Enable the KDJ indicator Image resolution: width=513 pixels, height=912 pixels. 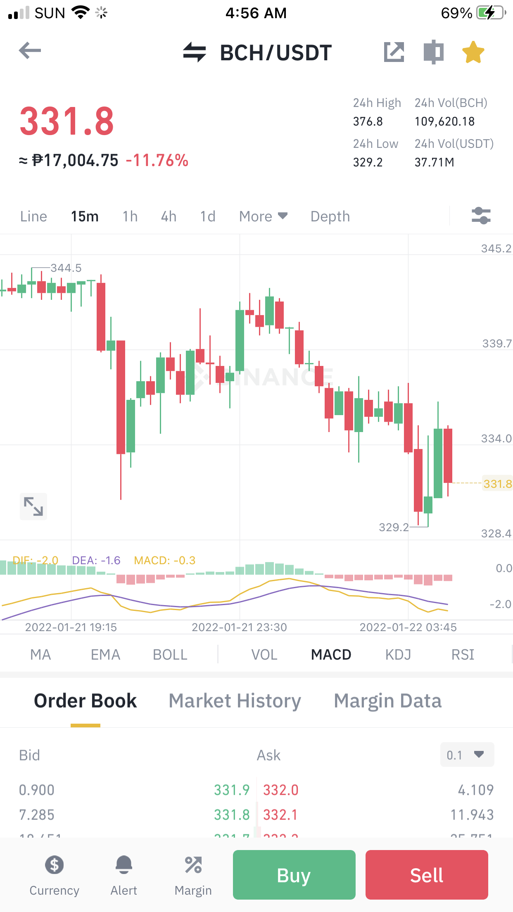click(398, 655)
